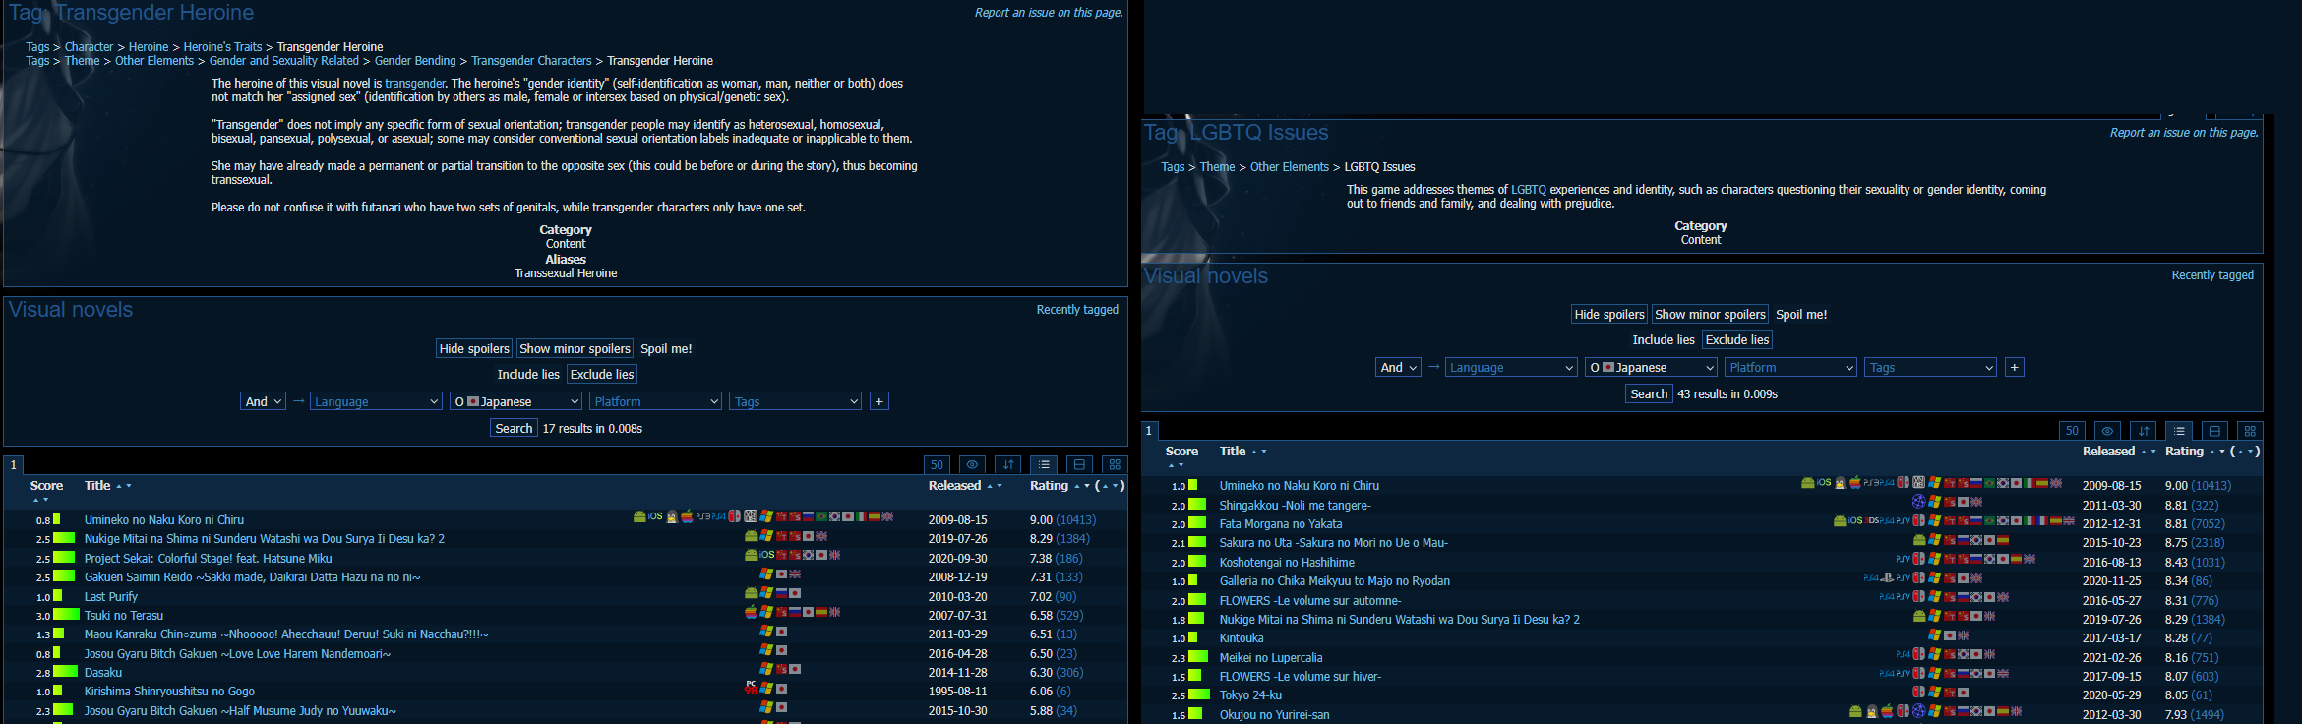Screen dimensions: 2302x724
Task: Set 50 results per page, LGBTQ Issues page
Action: click(x=2072, y=431)
